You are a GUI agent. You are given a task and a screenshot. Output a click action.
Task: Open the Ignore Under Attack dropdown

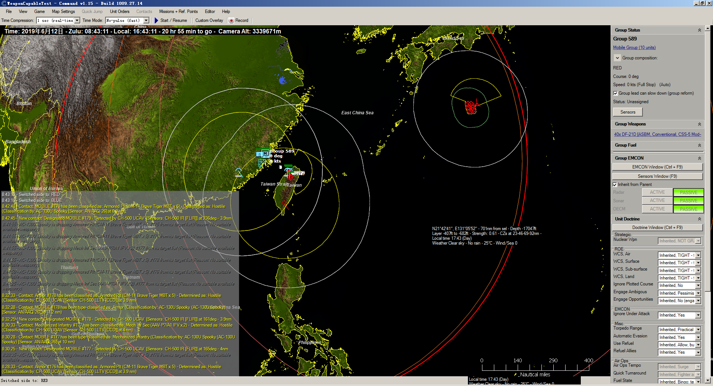pos(698,315)
